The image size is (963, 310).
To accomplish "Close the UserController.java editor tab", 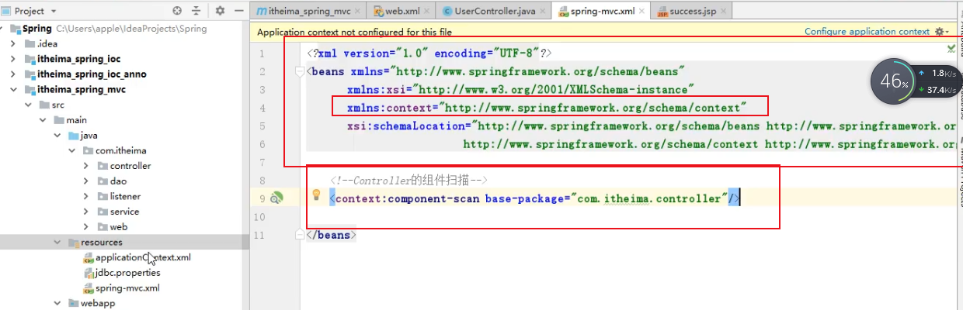I will (x=543, y=12).
